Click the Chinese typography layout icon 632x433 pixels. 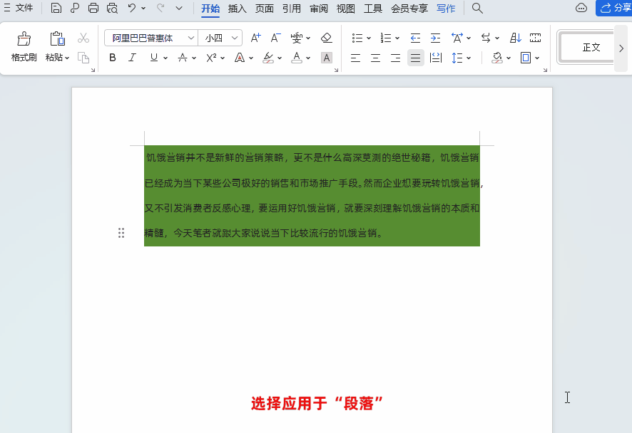pos(457,38)
